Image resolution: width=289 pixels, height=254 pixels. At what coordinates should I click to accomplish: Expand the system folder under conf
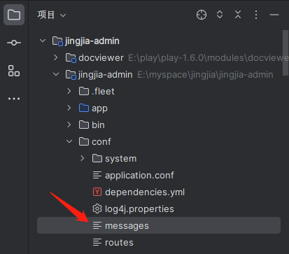coord(83,158)
